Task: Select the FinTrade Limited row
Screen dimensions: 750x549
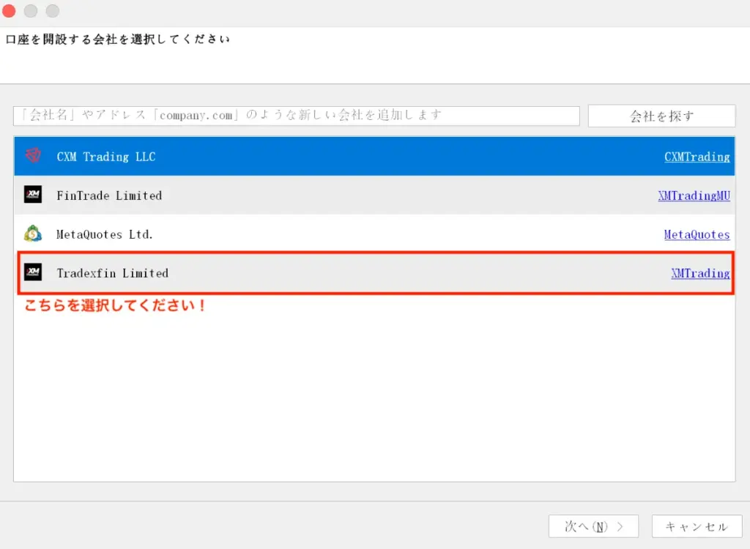Action: [293, 195]
